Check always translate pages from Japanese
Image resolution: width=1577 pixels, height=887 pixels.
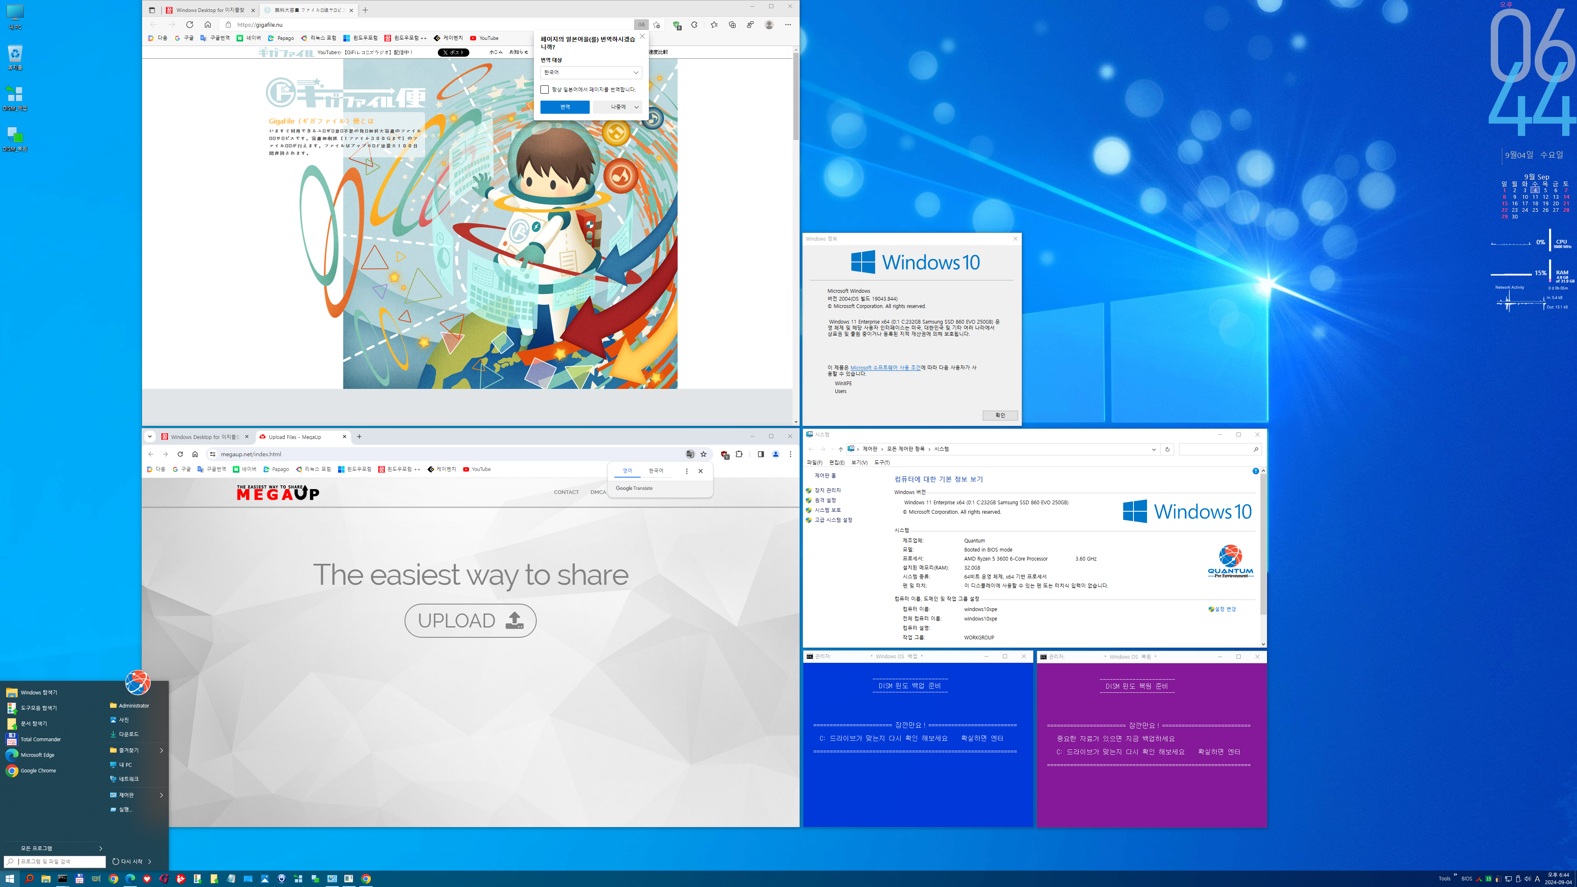tap(544, 90)
